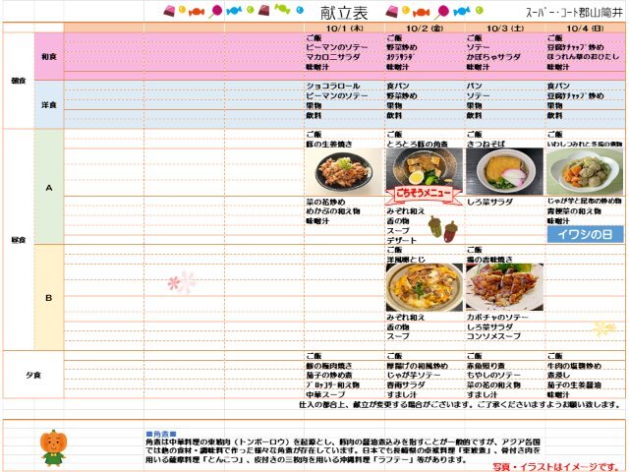Screen dimensions: 629x472
Task: Click the lunch A row label
Action: (49, 188)
